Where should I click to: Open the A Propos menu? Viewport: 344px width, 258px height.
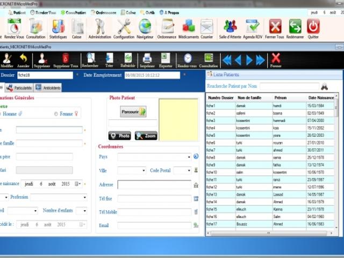click(x=169, y=13)
